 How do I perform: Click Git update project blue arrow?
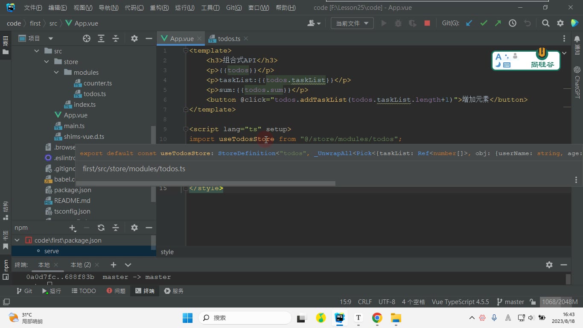pyautogui.click(x=469, y=23)
